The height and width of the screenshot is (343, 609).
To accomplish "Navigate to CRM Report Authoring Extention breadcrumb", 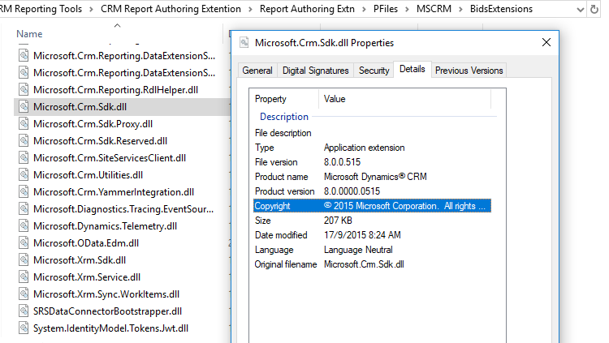I will (171, 9).
